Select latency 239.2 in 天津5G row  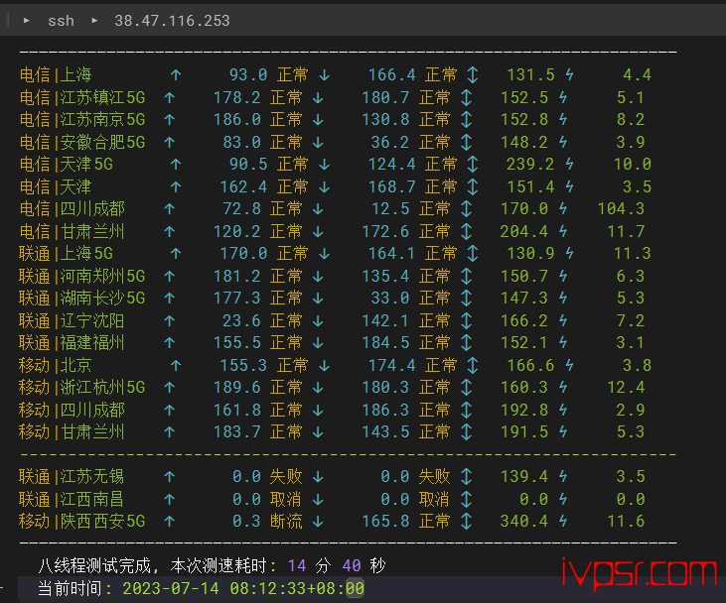pyautogui.click(x=530, y=165)
